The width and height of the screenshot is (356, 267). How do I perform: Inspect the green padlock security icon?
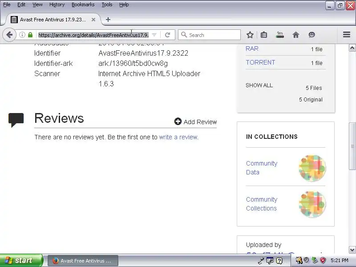click(30, 35)
